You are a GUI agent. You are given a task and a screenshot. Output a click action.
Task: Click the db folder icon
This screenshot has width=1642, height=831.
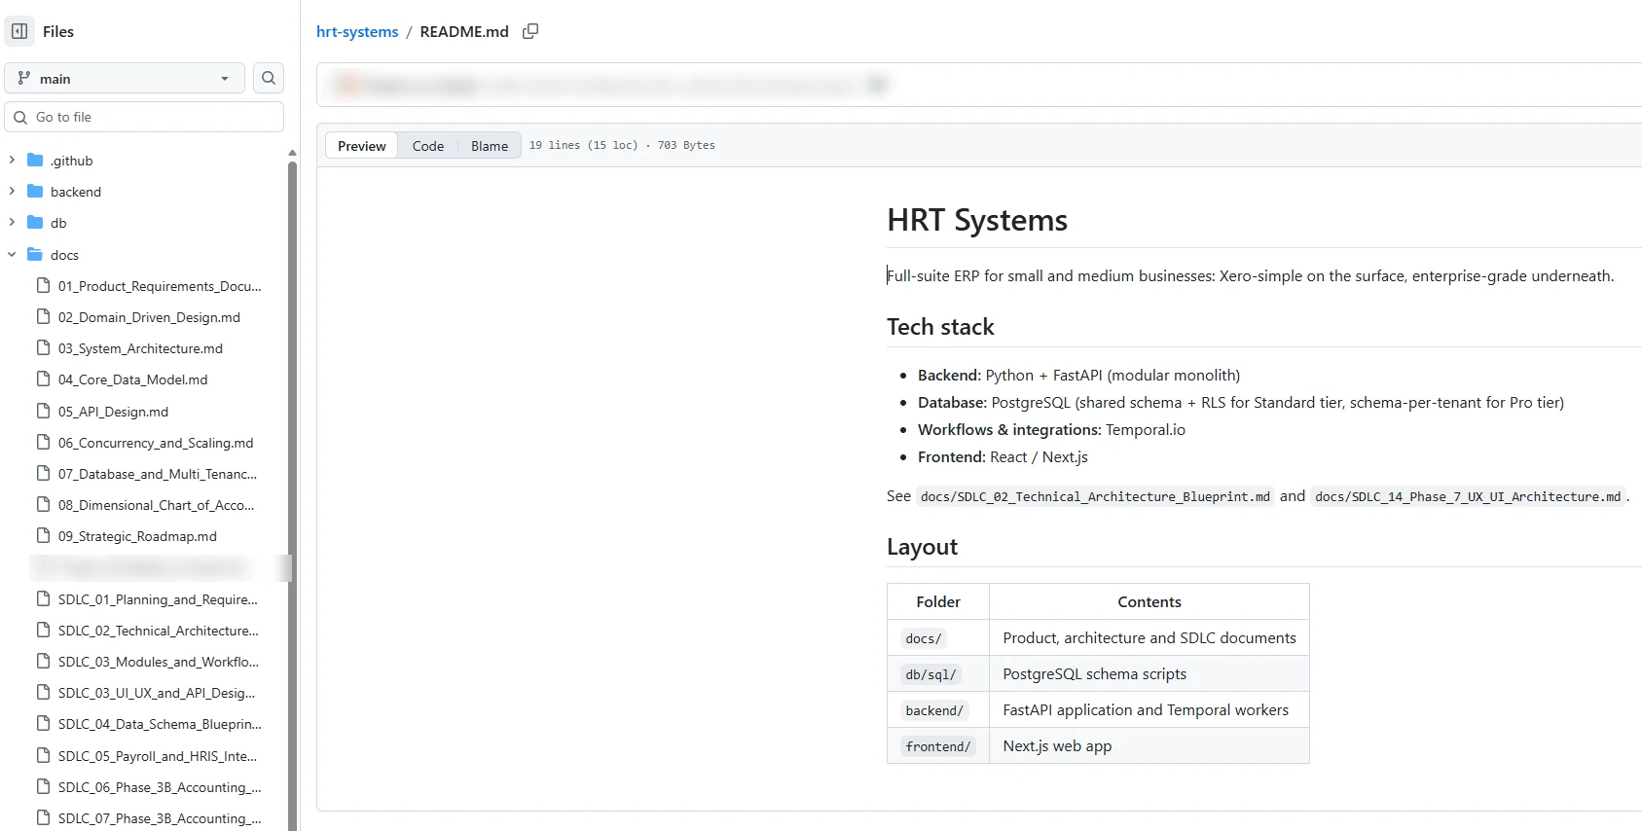(35, 223)
